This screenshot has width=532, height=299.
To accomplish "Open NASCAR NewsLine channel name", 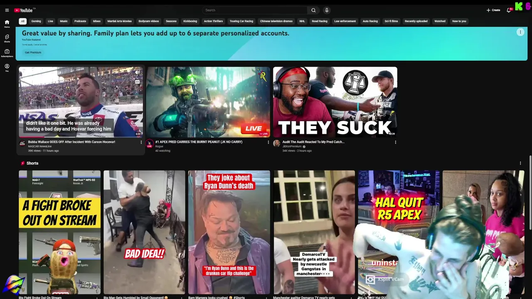I will pos(40,147).
